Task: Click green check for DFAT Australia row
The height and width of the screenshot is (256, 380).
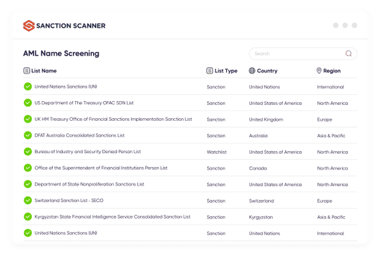Action: click(28, 135)
